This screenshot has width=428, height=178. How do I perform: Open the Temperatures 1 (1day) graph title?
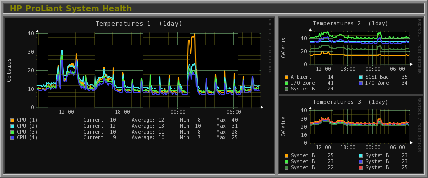(139, 24)
